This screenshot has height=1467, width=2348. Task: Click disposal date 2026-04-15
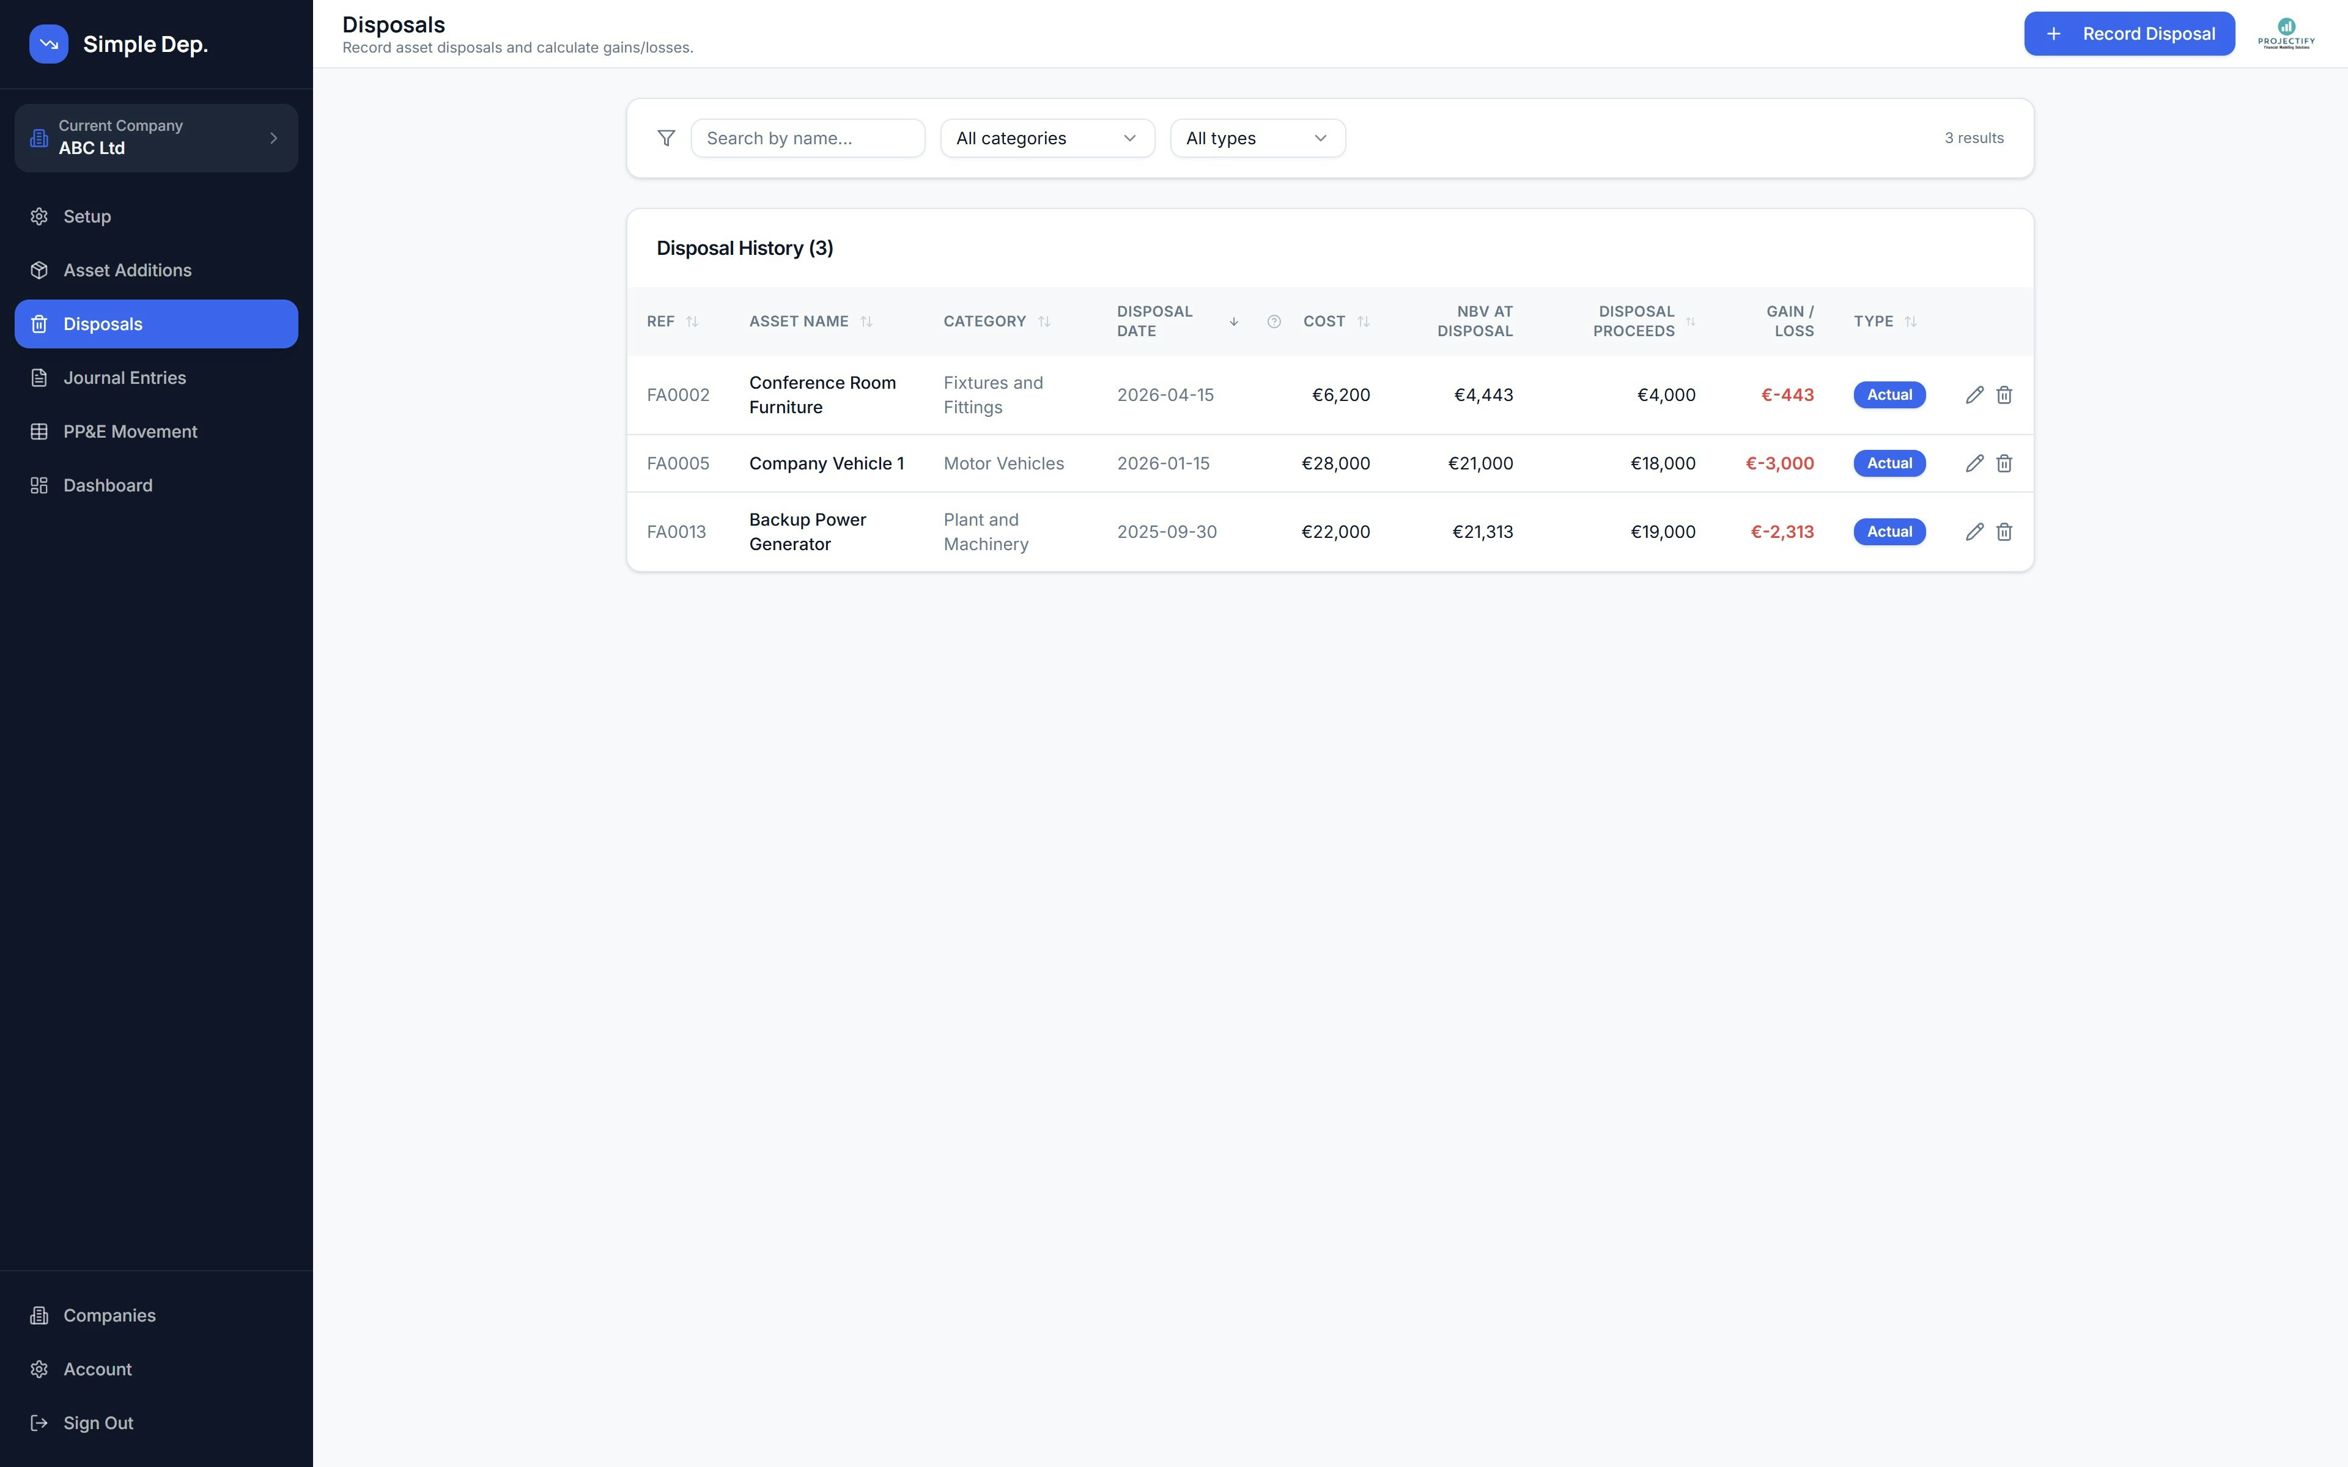[x=1164, y=395]
